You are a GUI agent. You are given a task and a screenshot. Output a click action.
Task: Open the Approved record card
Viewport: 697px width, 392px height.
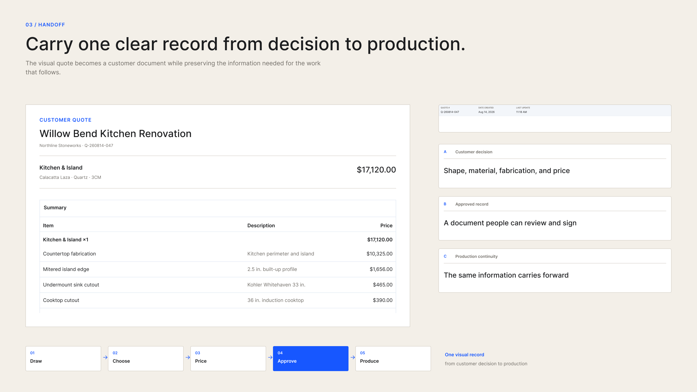(x=555, y=218)
